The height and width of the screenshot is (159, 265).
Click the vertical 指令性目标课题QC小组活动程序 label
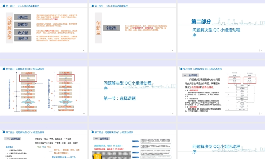point(49,94)
